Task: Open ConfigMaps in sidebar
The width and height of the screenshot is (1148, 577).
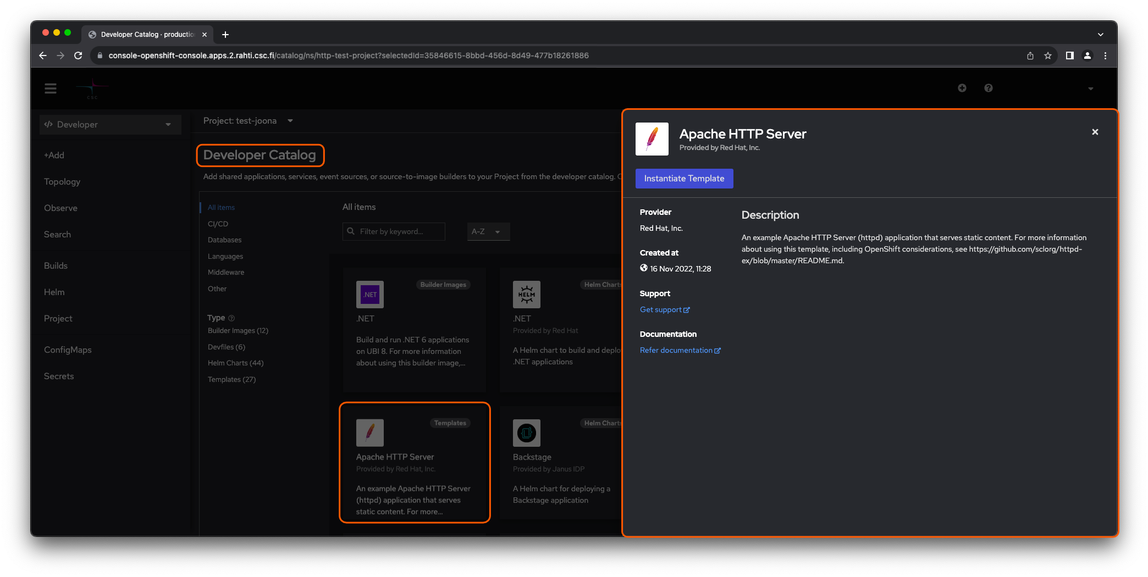Action: [x=68, y=350]
